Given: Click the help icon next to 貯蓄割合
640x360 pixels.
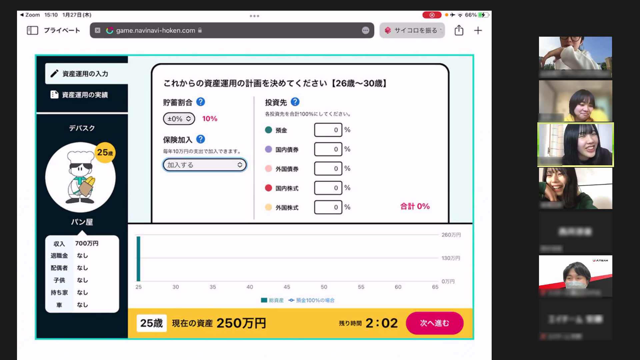Looking at the screenshot, I should click(201, 102).
